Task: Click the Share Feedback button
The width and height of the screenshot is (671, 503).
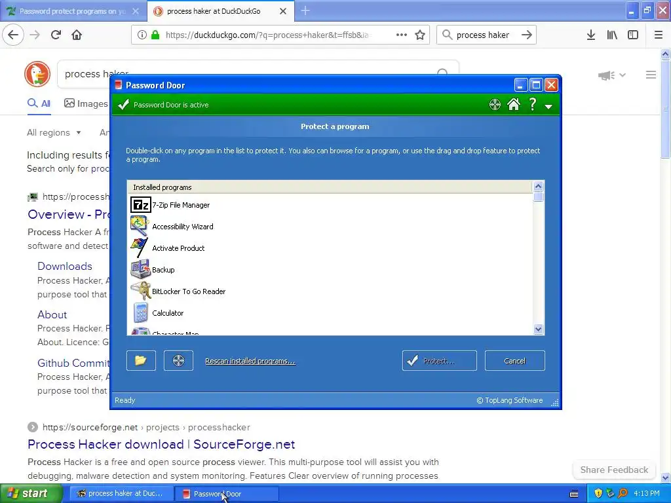Action: 614,470
